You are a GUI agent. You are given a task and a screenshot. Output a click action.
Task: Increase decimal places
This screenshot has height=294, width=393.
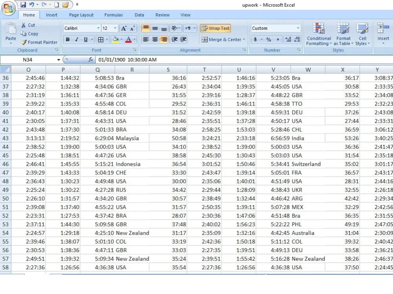click(288, 40)
